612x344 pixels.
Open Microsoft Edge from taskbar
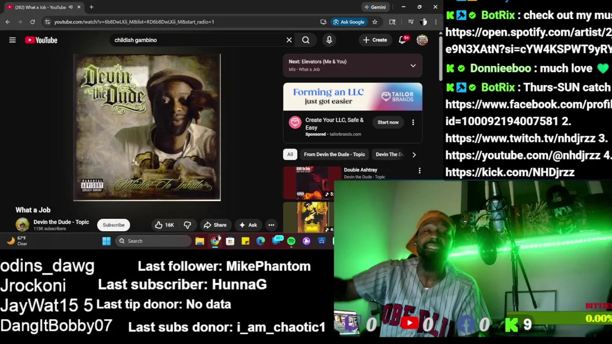pyautogui.click(x=261, y=241)
